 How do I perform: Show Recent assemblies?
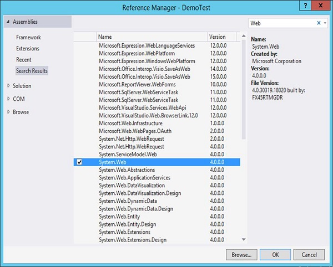tap(24, 60)
